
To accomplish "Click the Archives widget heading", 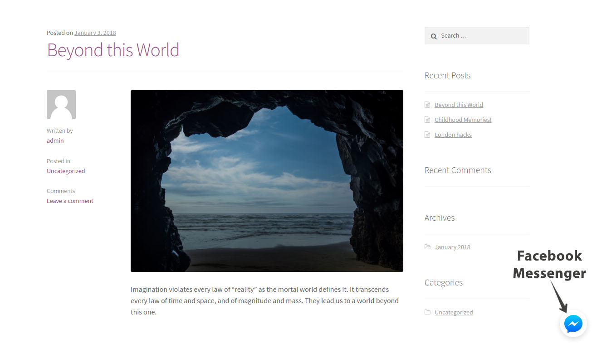I will [x=440, y=218].
